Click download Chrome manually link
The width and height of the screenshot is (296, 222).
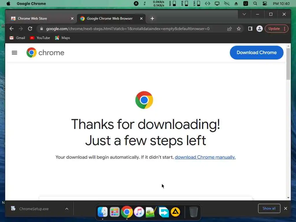click(x=205, y=157)
